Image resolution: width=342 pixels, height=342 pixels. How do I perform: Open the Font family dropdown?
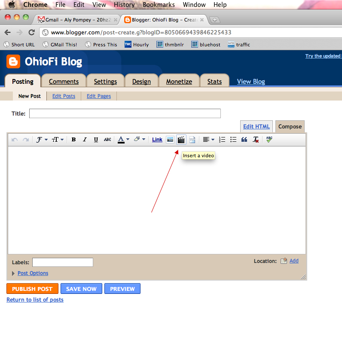pyautogui.click(x=42, y=140)
